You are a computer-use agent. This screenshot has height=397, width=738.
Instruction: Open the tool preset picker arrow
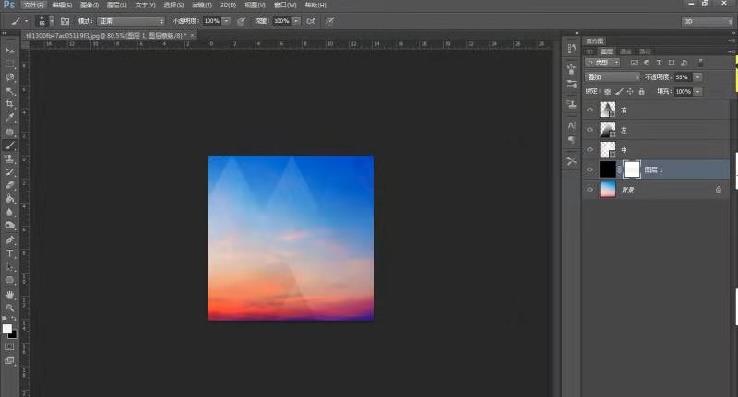click(27, 21)
